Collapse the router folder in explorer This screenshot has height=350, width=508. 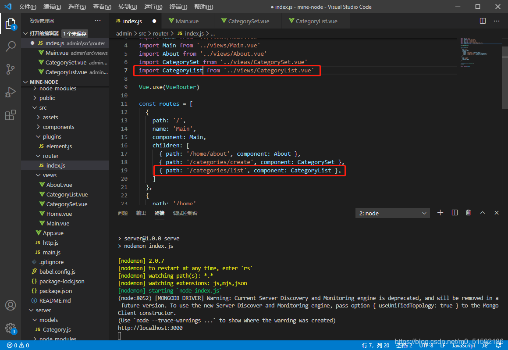point(50,156)
